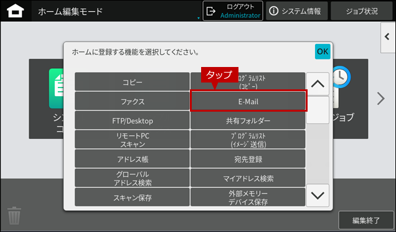Select 外部メモリーデバイス保存 function
396x232 pixels.
coord(248,197)
